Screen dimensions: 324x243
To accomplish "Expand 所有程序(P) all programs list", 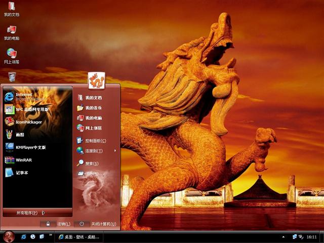I will tap(30, 213).
